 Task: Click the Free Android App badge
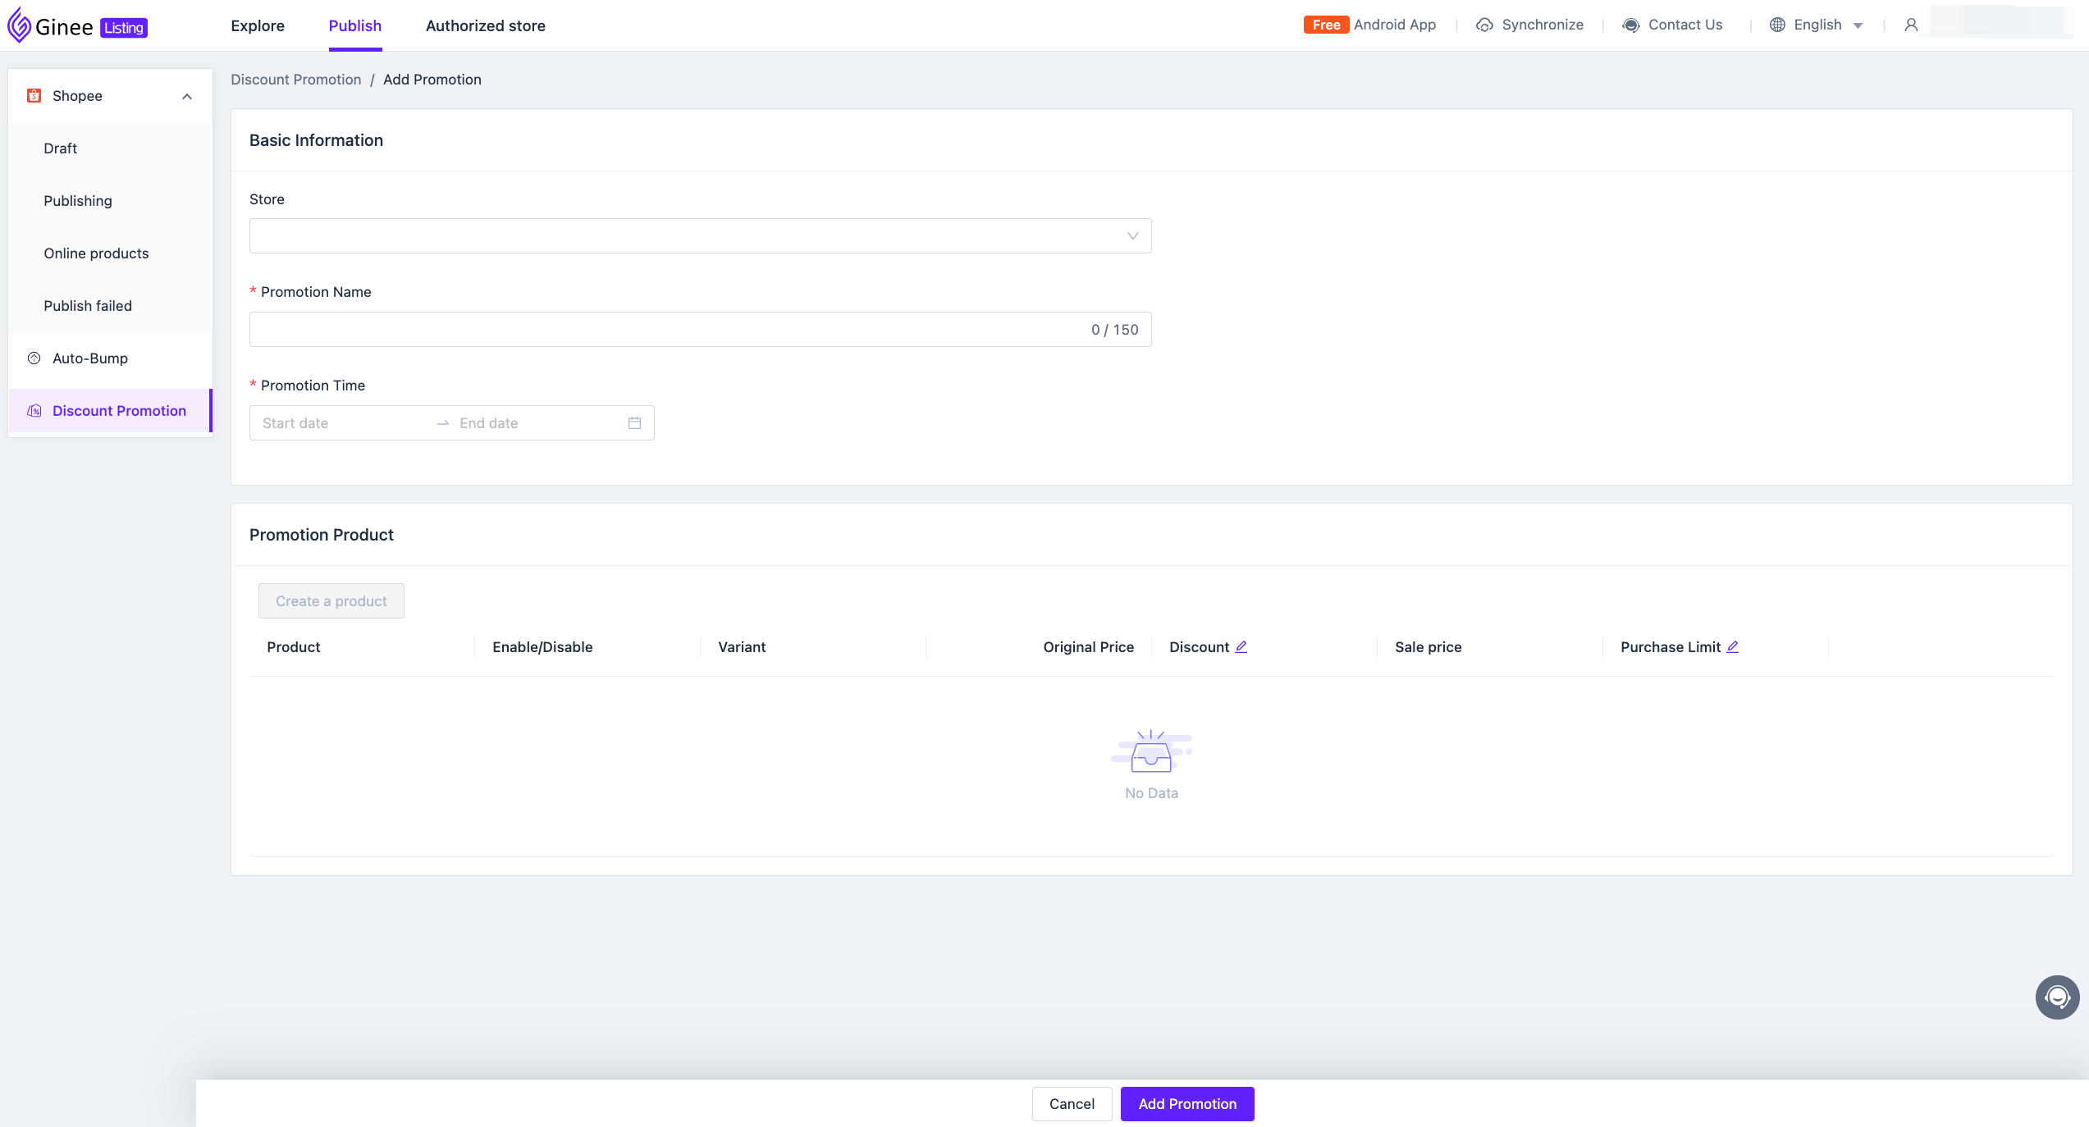tap(1326, 25)
